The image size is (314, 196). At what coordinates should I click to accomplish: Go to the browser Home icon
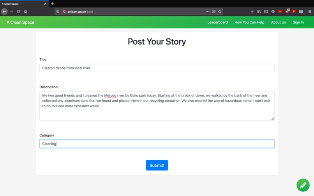(25, 12)
